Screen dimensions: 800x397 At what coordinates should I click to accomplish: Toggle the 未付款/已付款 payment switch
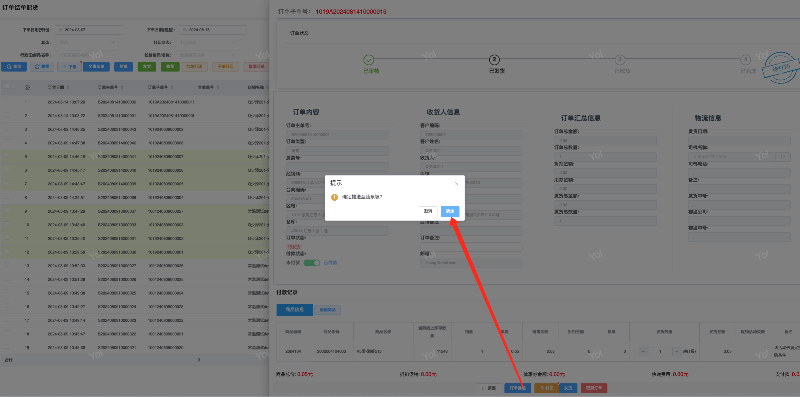[312, 263]
